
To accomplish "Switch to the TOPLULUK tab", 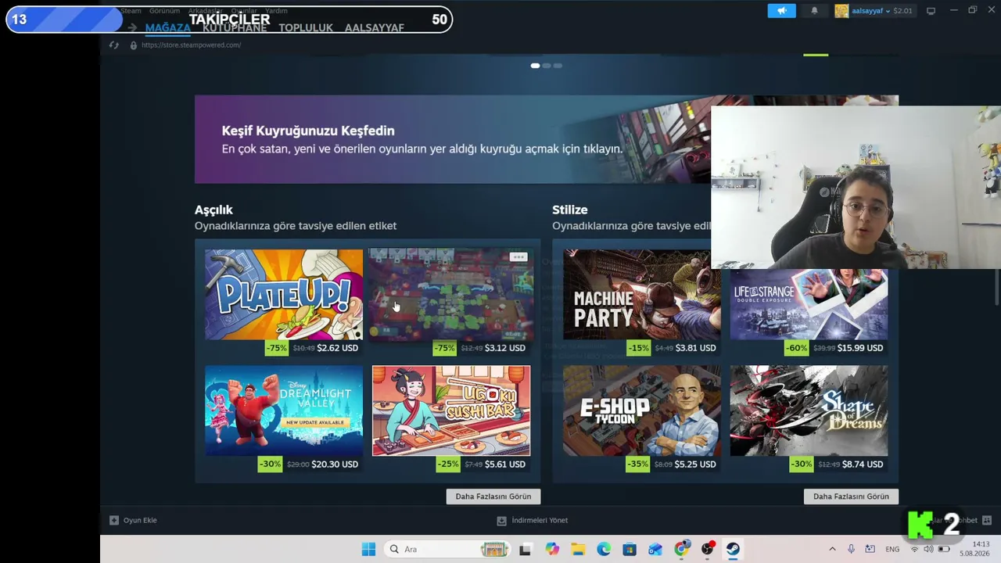I will pos(306,27).
